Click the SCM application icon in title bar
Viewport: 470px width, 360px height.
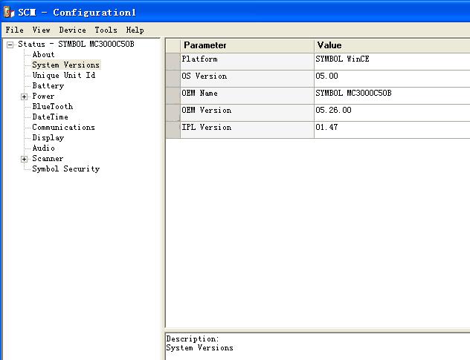(x=9, y=13)
